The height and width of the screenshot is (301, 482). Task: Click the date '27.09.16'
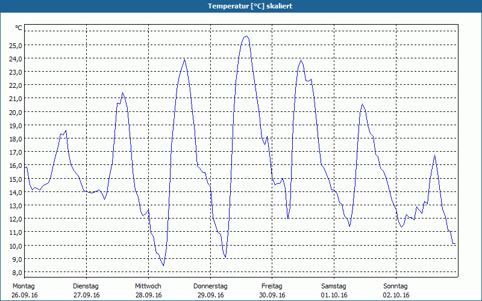click(87, 295)
